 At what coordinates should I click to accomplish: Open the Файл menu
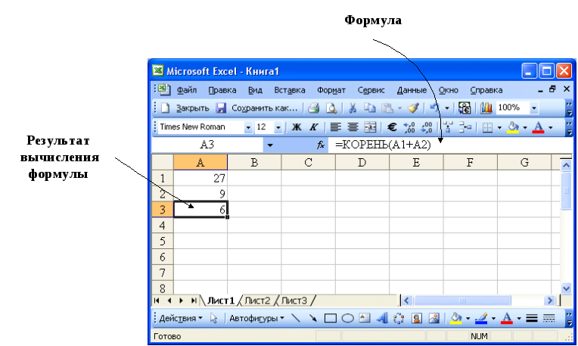click(187, 90)
